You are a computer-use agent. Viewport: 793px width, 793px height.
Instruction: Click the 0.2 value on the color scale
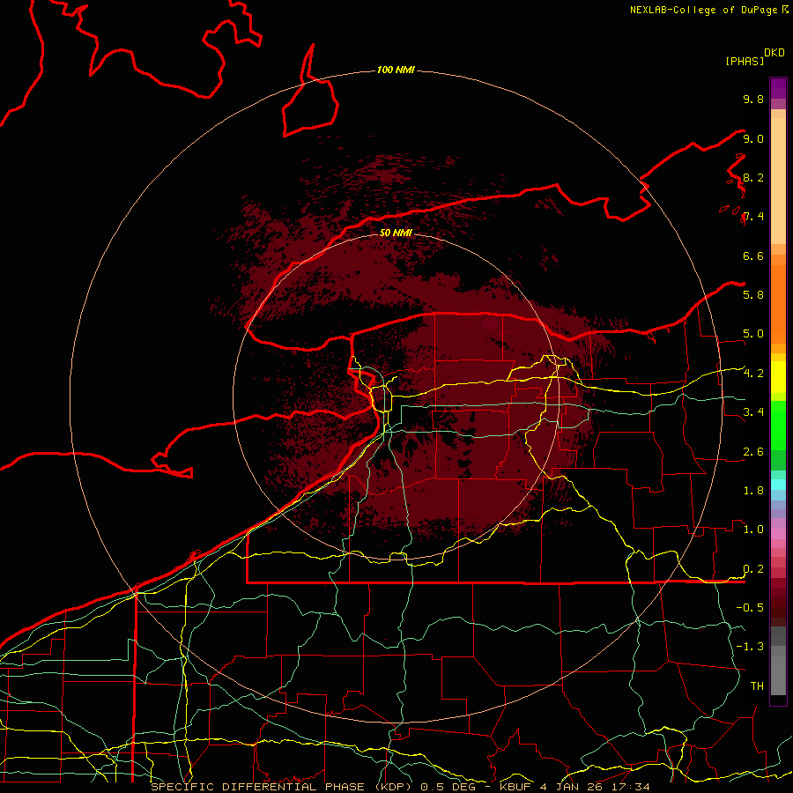coord(753,569)
